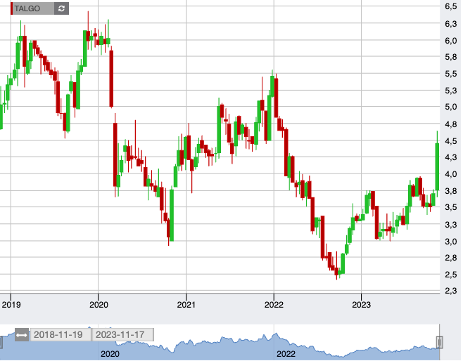Edit the end date field 2023-11-17
463x361 pixels.
click(123, 335)
